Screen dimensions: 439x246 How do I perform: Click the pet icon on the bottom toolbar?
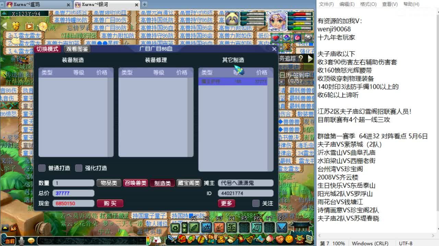(x=221, y=239)
